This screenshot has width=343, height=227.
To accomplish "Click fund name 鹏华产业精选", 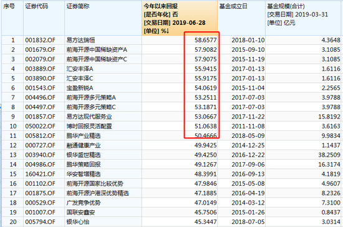I will tap(84, 136).
